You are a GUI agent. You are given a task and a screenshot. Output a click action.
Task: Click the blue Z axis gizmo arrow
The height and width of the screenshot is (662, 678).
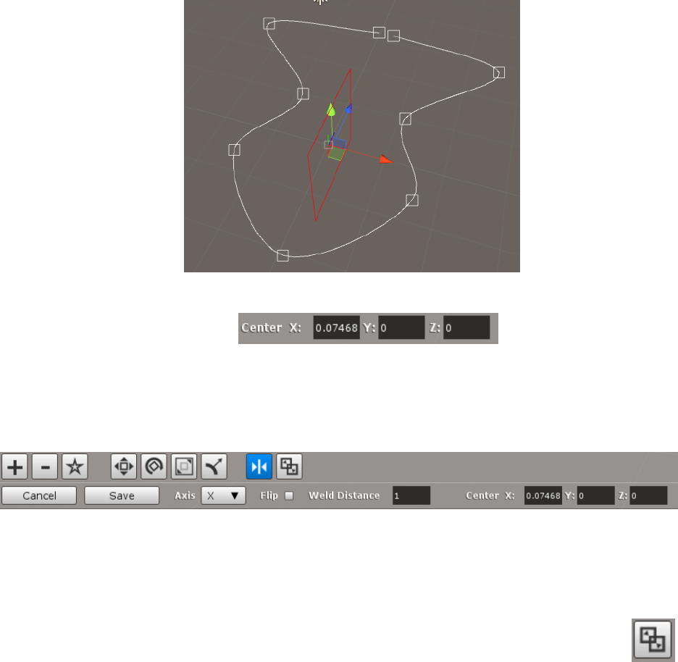pos(348,108)
